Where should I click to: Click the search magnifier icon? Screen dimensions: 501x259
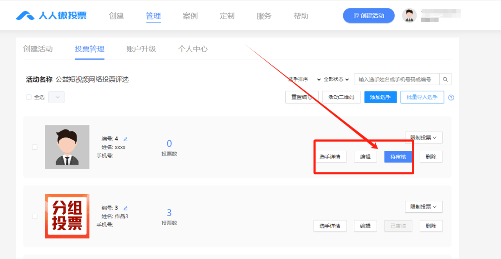(445, 80)
